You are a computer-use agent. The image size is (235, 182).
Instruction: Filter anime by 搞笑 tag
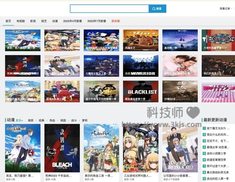[31, 120]
